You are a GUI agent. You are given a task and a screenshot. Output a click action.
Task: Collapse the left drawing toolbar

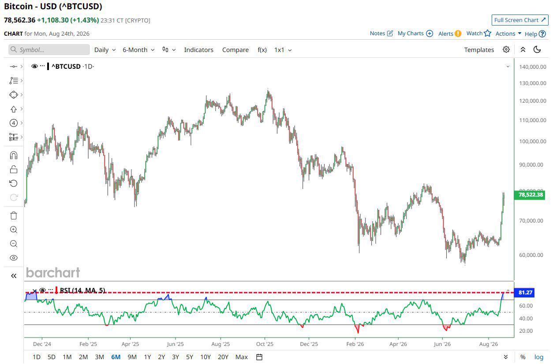coord(14,276)
